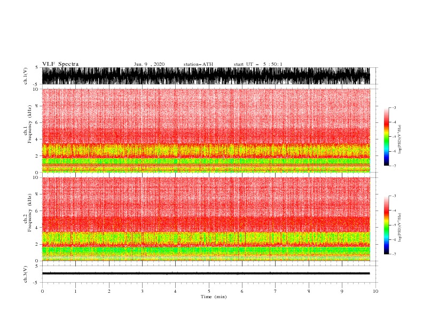Click the '8' kHz tick on ch.1 frequency axis
This screenshot has width=423, height=327.
[37, 106]
